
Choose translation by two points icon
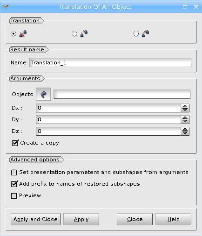84,34
